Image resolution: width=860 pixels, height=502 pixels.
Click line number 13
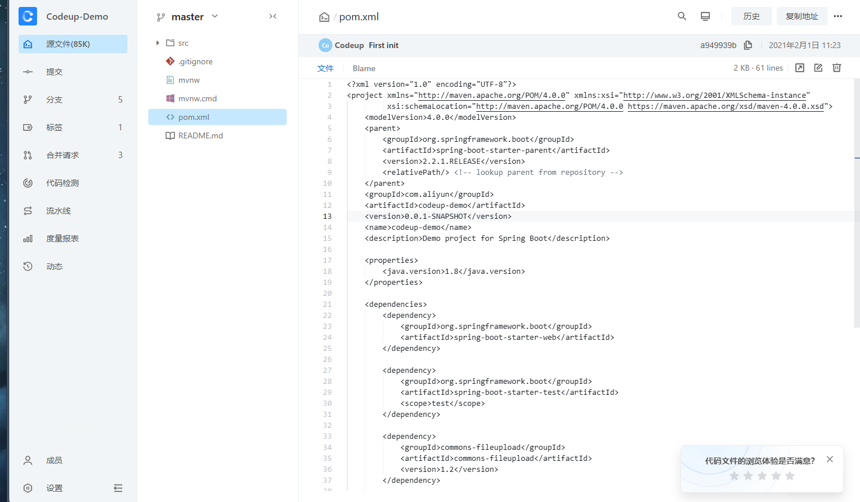tap(327, 217)
